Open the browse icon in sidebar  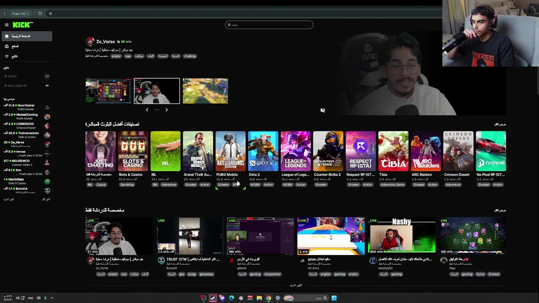point(6,46)
